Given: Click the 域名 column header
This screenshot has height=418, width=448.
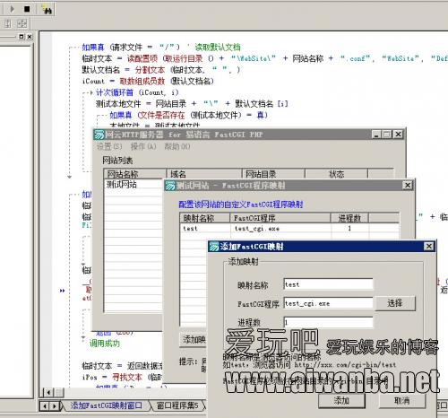Looking at the screenshot, I should pyautogui.click(x=204, y=174).
